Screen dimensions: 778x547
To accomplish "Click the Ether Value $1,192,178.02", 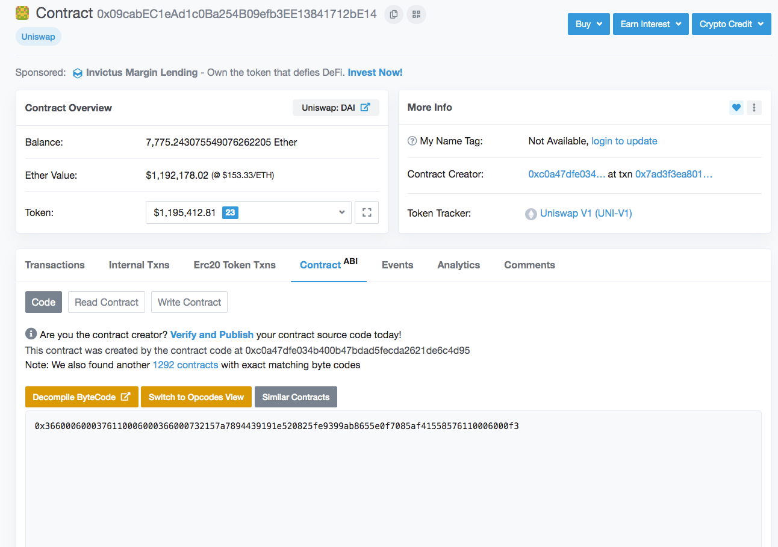I will [177, 175].
